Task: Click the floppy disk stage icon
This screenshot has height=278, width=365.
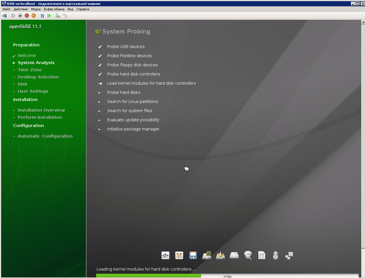Action: (193, 255)
